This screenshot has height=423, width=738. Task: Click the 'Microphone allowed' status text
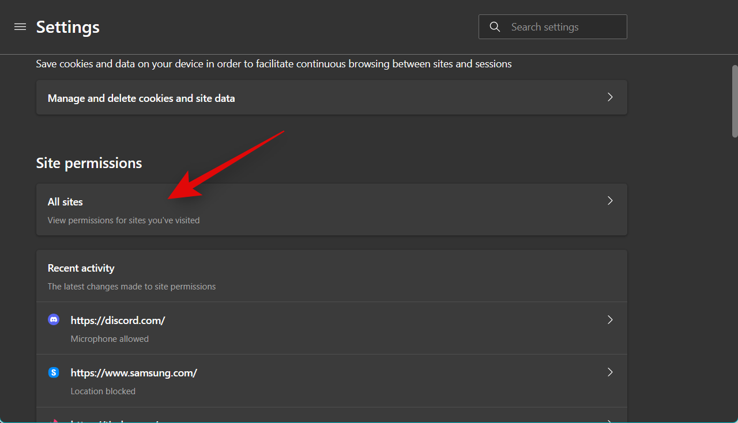point(110,339)
